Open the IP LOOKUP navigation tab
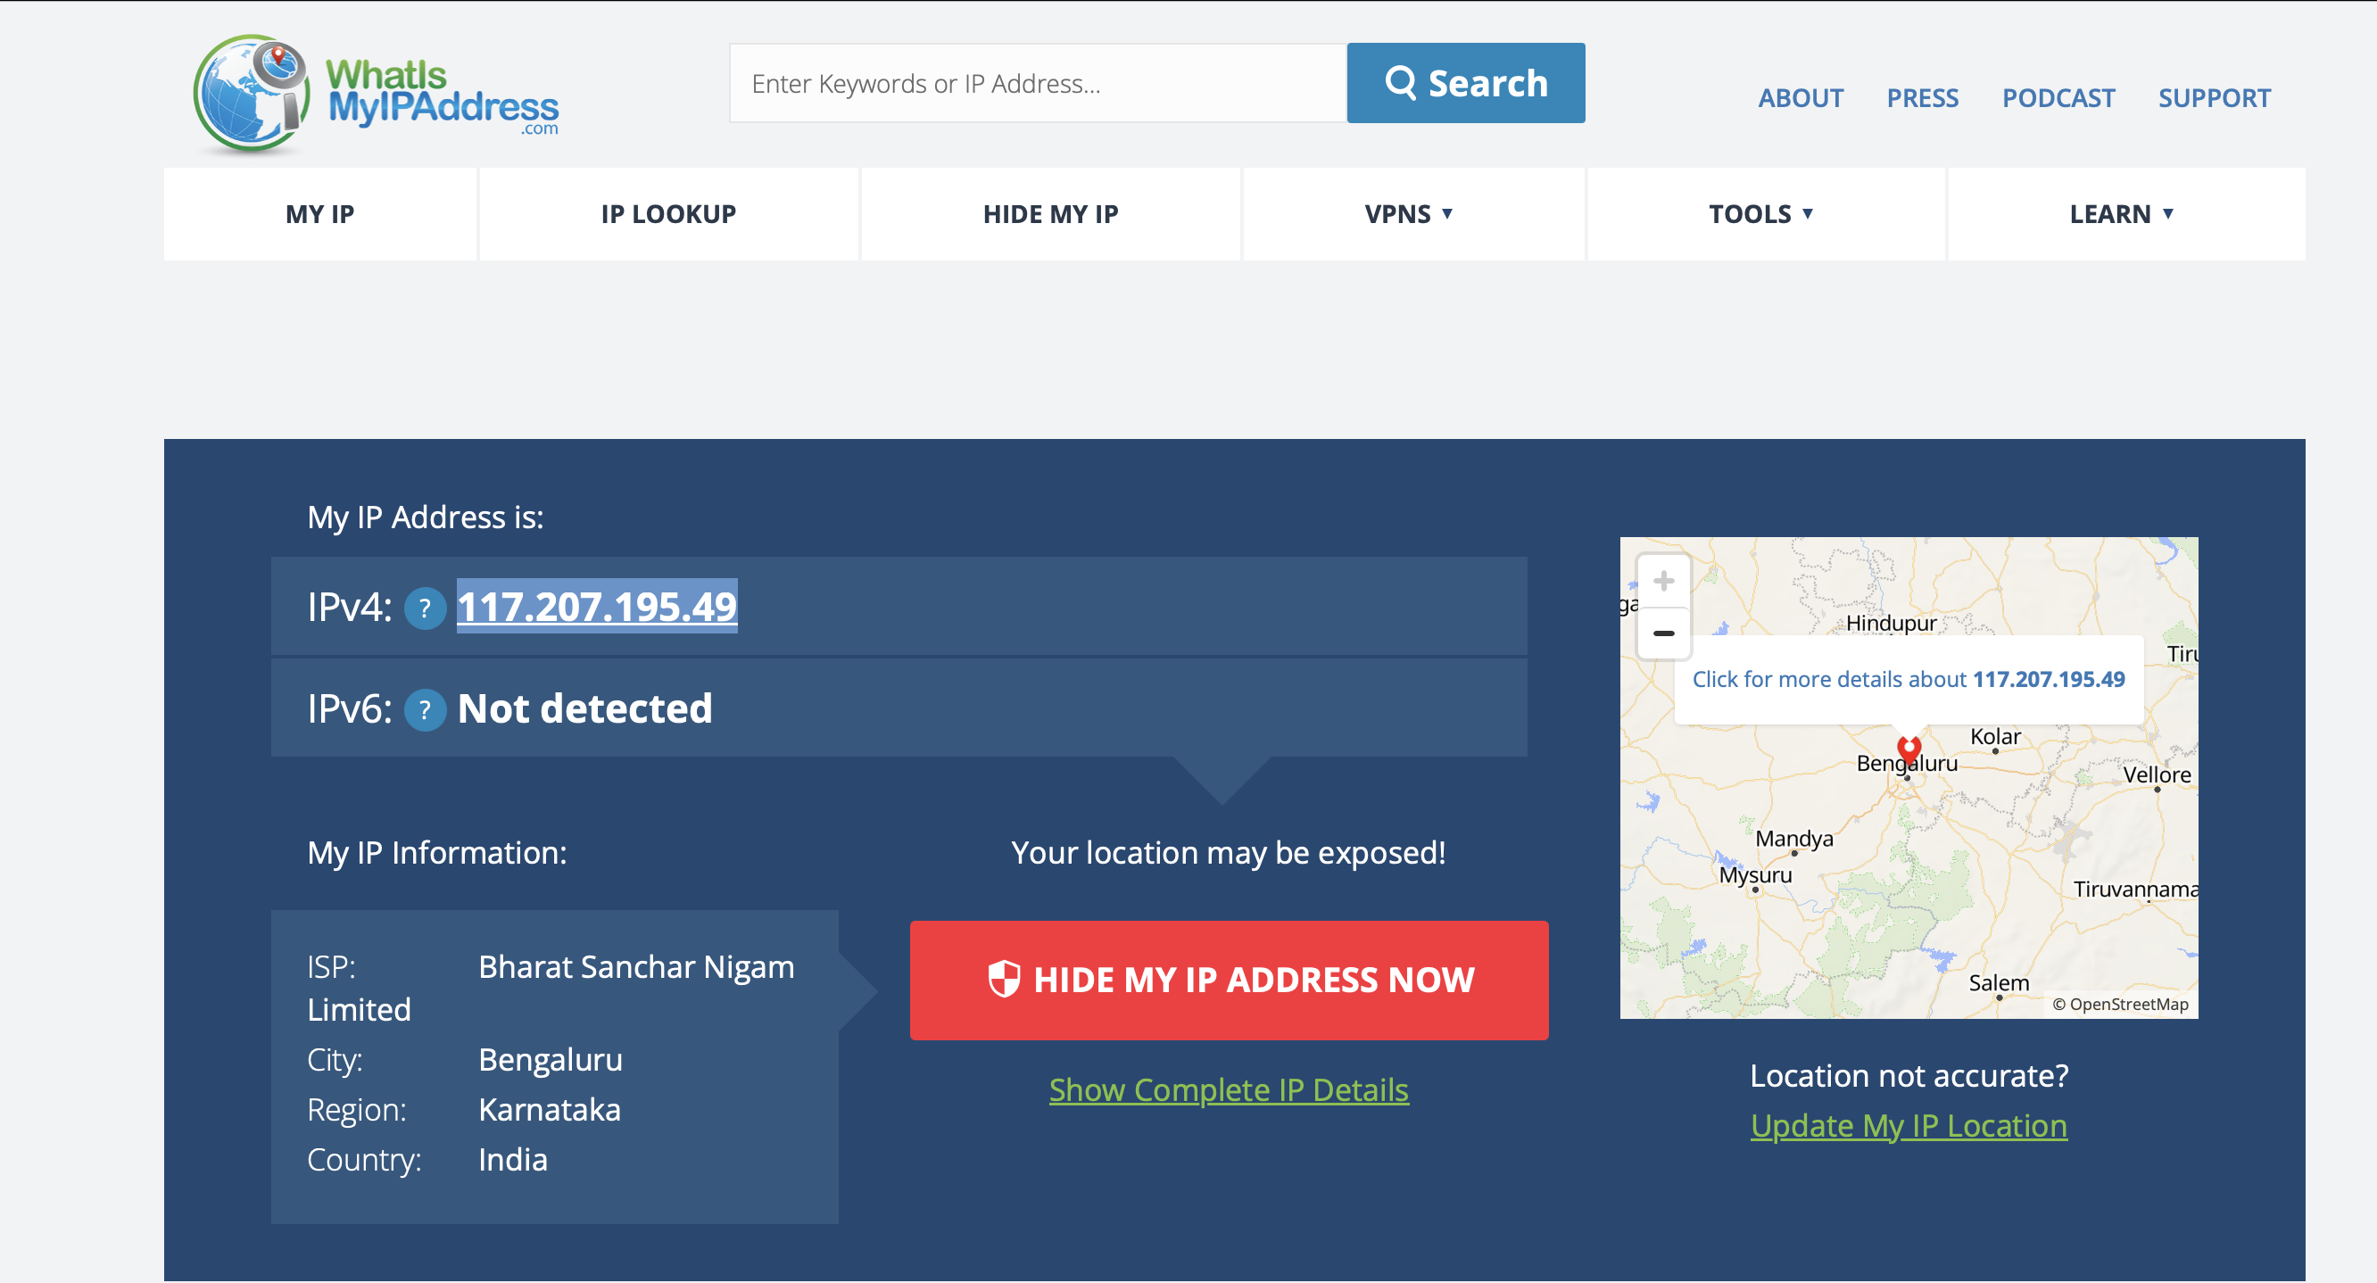 coord(668,214)
